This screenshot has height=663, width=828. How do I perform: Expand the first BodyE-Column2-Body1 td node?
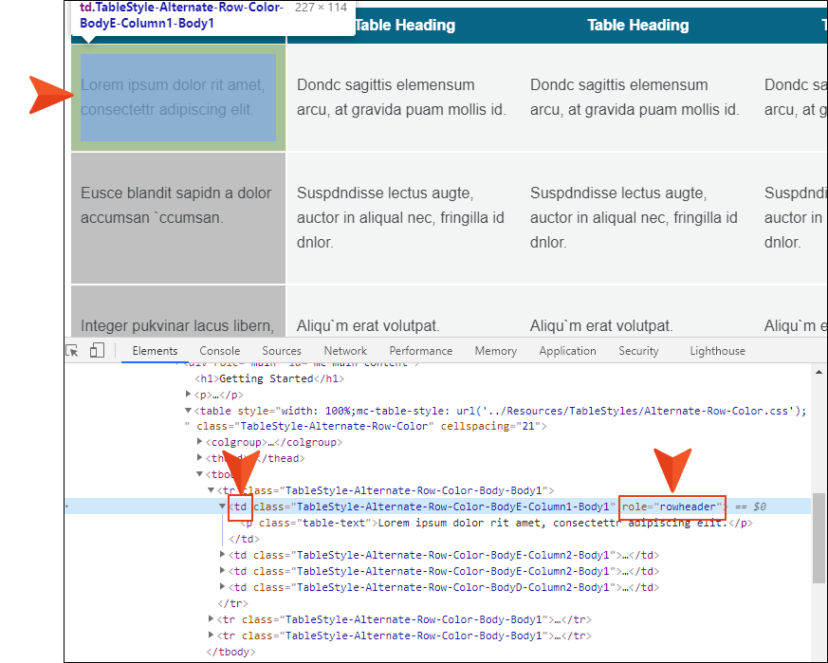pos(223,555)
